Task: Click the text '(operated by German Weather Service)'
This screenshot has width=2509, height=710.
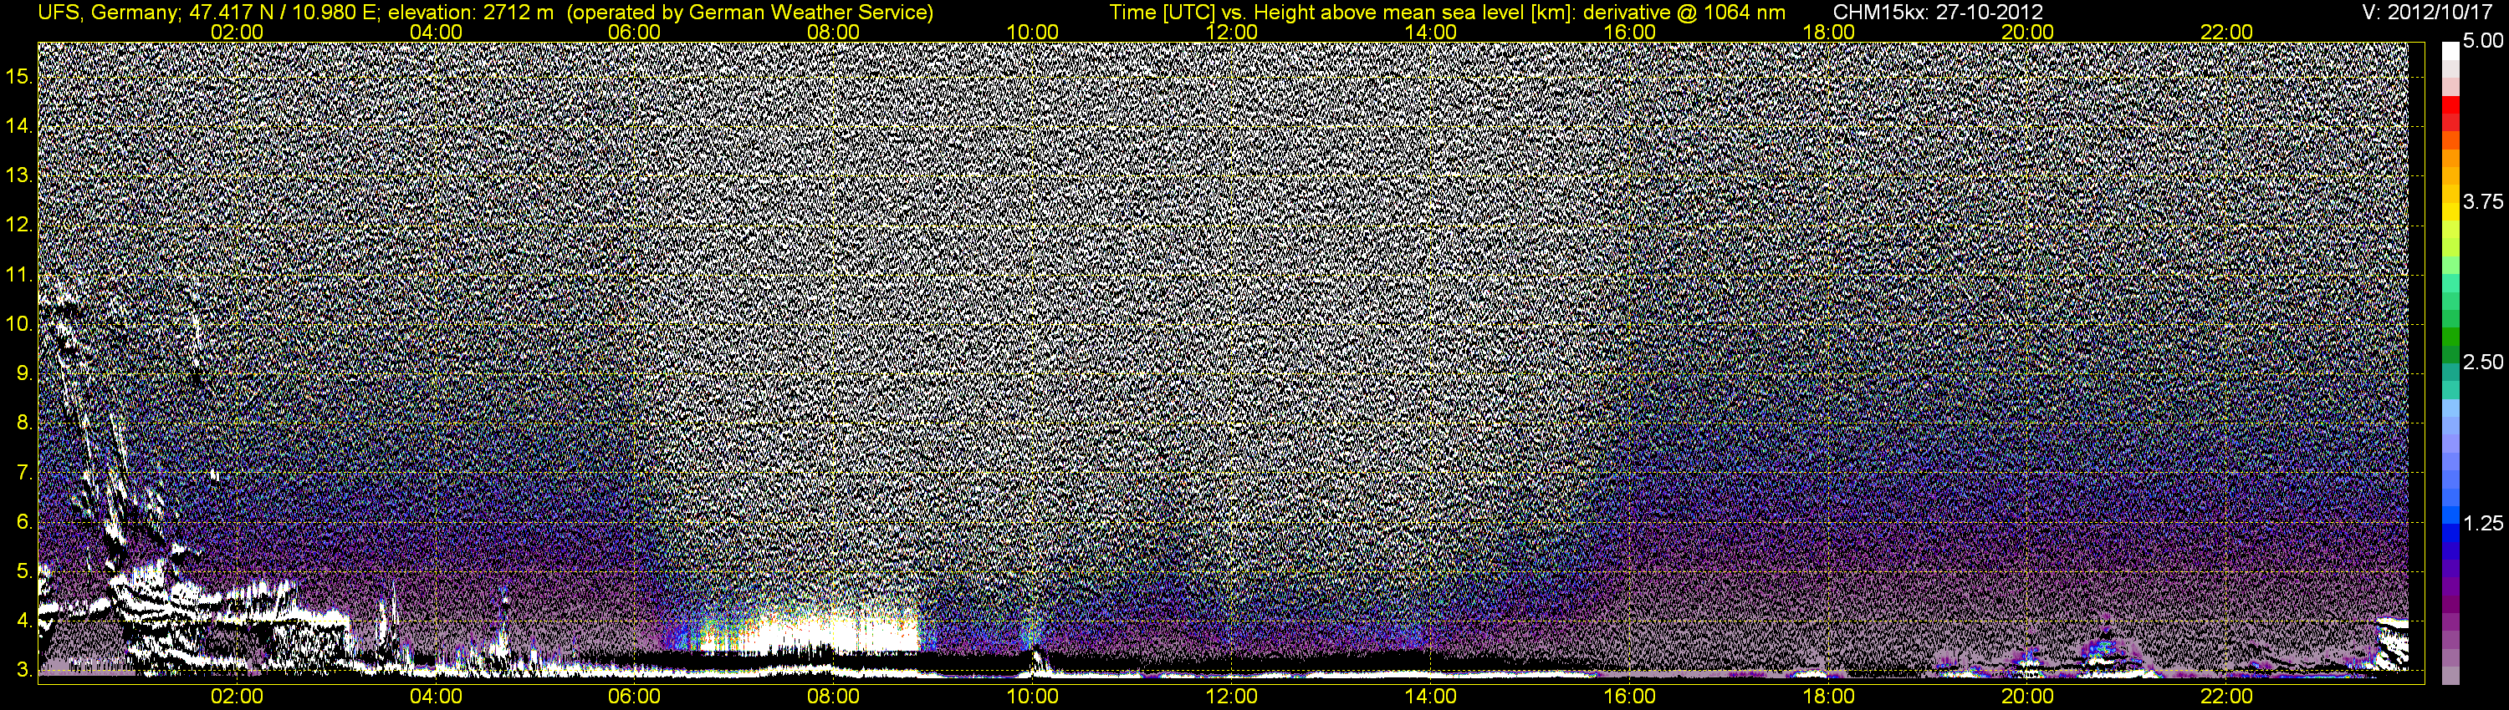Action: pos(750,13)
